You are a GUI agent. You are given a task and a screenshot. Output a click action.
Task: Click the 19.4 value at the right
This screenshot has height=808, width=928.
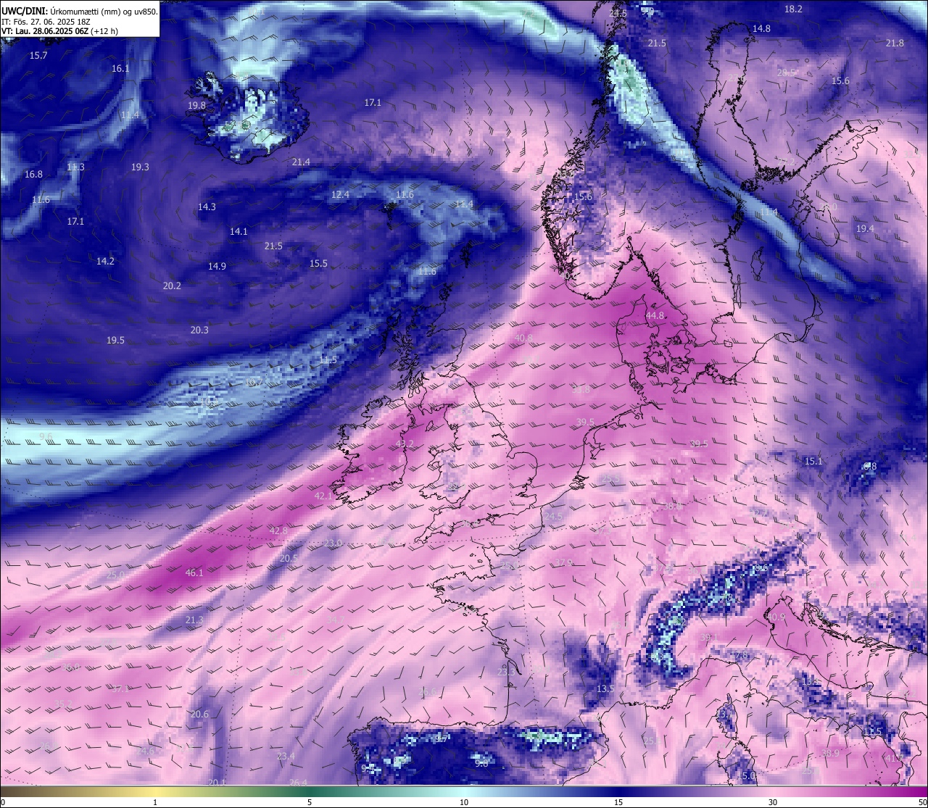click(x=865, y=229)
